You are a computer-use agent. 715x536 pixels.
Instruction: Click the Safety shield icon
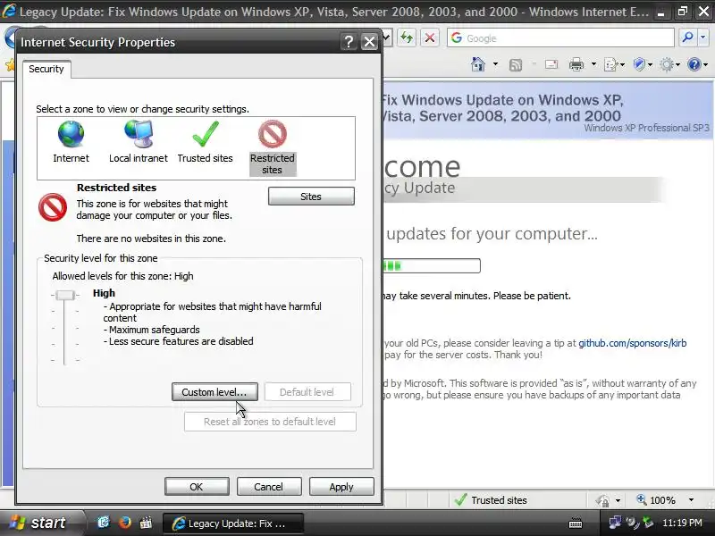coord(639,64)
